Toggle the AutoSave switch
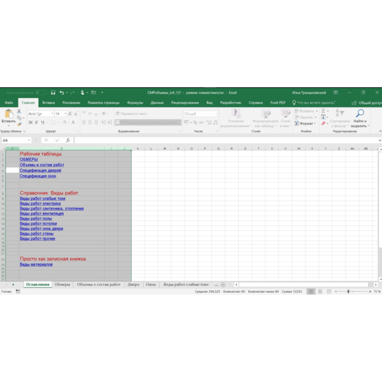 [41, 92]
